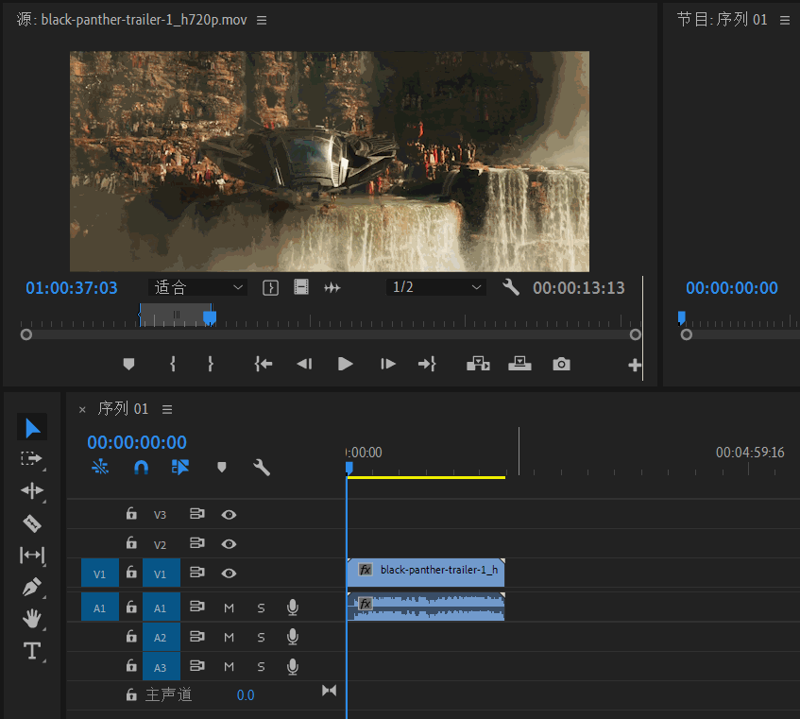Select the Pen tool
The height and width of the screenshot is (719, 800).
point(32,588)
